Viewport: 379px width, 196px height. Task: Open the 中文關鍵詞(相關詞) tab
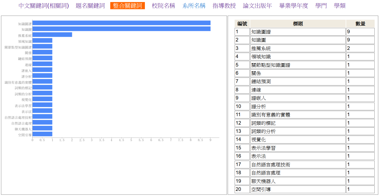click(x=44, y=6)
